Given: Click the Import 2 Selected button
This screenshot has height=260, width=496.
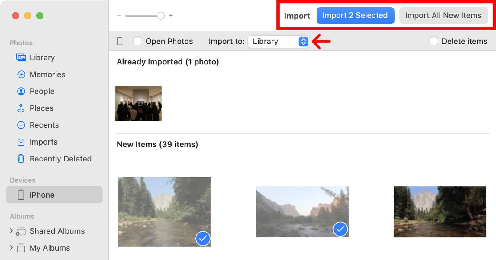Looking at the screenshot, I should click(x=355, y=16).
